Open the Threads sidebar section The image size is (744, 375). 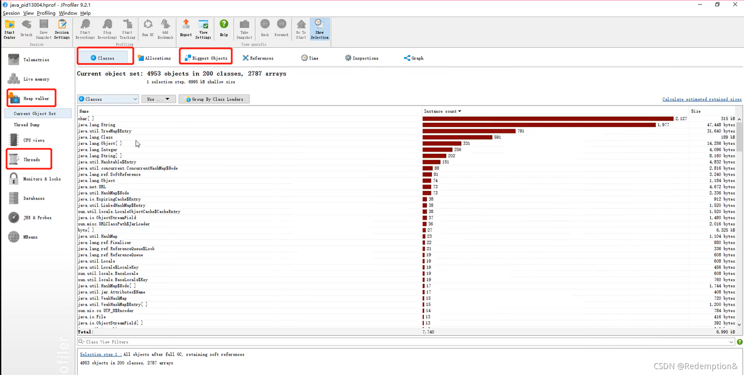point(25,160)
